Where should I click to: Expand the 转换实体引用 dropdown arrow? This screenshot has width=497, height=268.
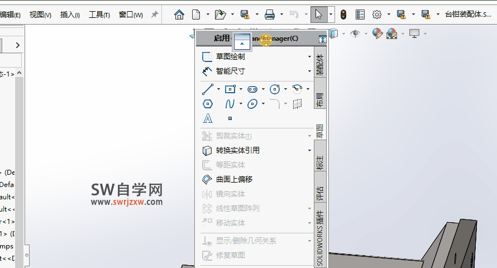tap(309, 150)
